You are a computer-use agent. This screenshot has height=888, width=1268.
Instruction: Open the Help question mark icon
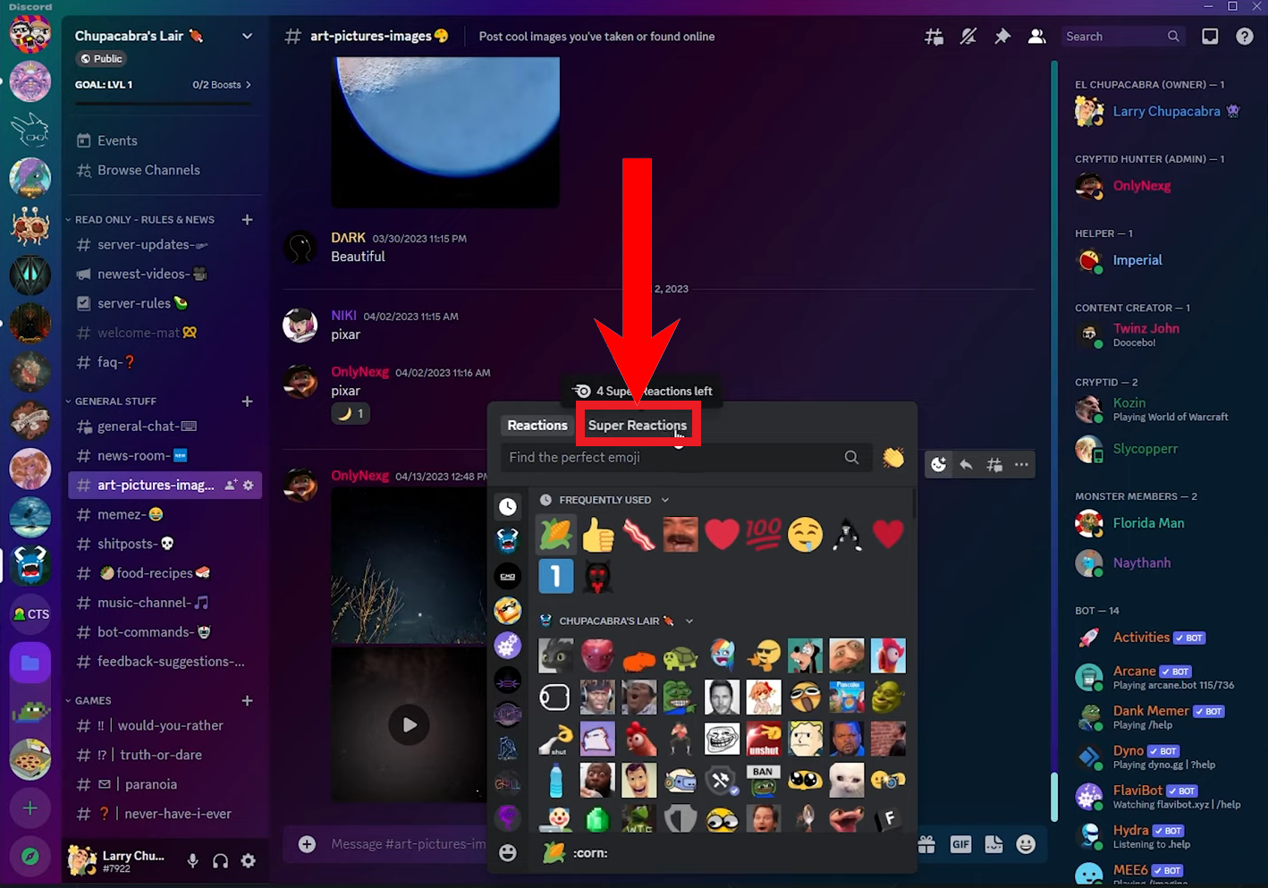click(x=1245, y=37)
